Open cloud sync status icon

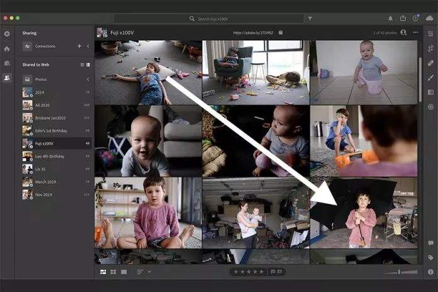(429, 18)
